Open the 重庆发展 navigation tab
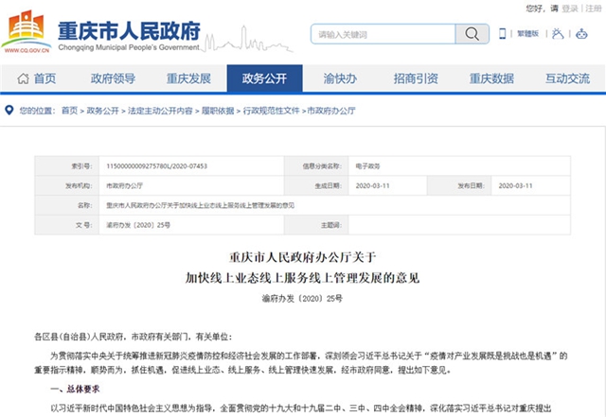606x417 pixels. pyautogui.click(x=188, y=78)
